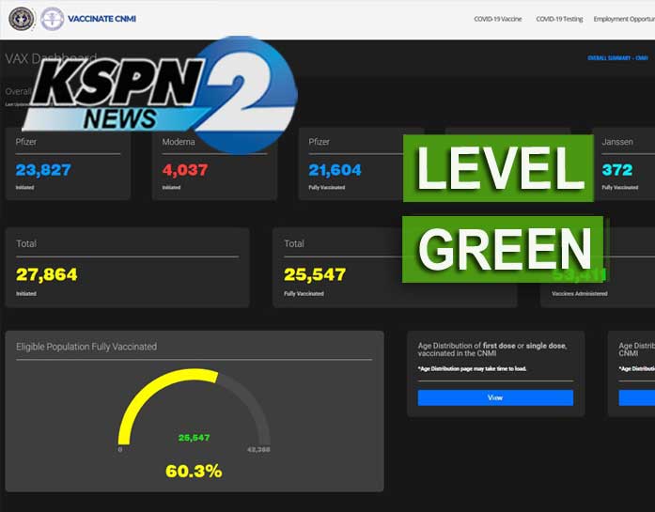Click the VAX Dashboard page title
Image resolution: width=655 pixels, height=512 pixels.
[51, 58]
